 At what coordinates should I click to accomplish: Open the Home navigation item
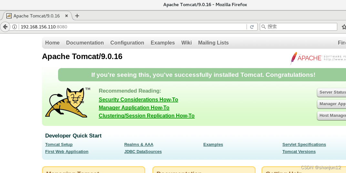52,43
